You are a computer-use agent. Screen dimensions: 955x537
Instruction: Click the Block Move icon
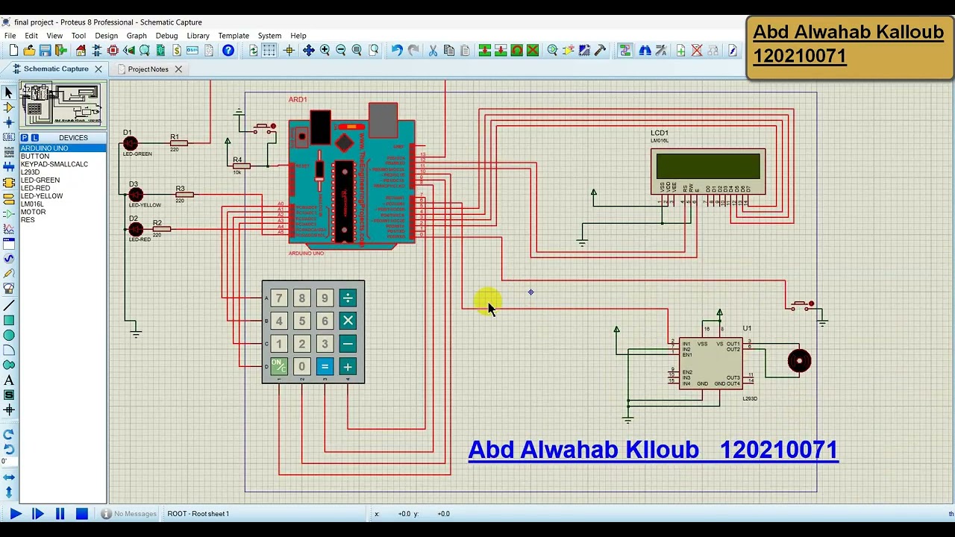pyautogui.click(x=501, y=51)
